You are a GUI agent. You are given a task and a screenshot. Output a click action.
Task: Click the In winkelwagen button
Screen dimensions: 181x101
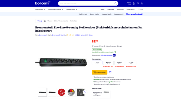100,72
